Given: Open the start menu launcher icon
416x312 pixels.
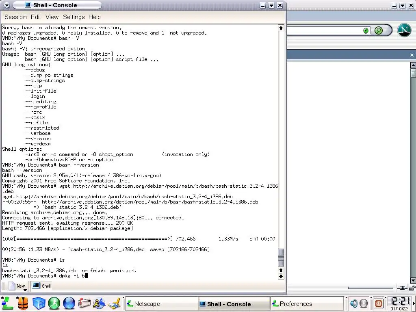Looking at the screenshot, I should [x=7, y=304].
